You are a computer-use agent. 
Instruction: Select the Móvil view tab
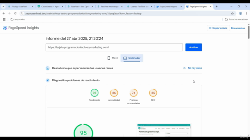113,58
